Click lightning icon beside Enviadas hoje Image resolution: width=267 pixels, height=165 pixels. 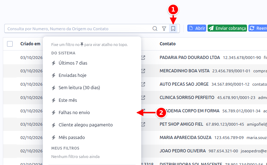54,75
